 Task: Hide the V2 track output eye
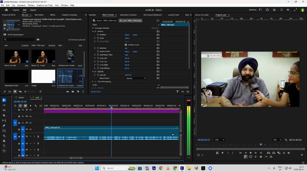pos(30,123)
